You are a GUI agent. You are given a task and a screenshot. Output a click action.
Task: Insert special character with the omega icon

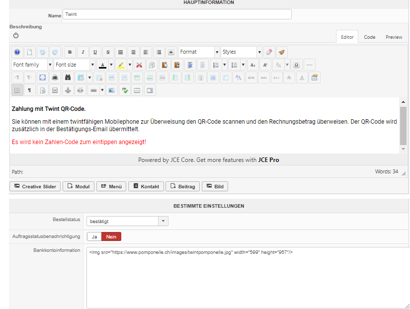(297, 65)
